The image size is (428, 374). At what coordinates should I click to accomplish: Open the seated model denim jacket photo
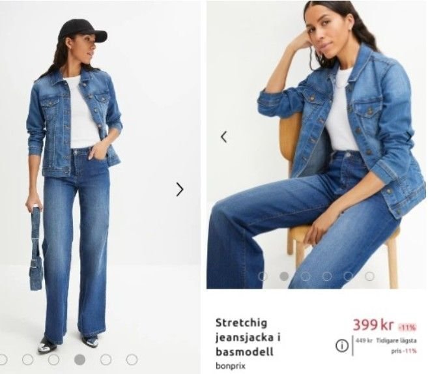(x=317, y=145)
